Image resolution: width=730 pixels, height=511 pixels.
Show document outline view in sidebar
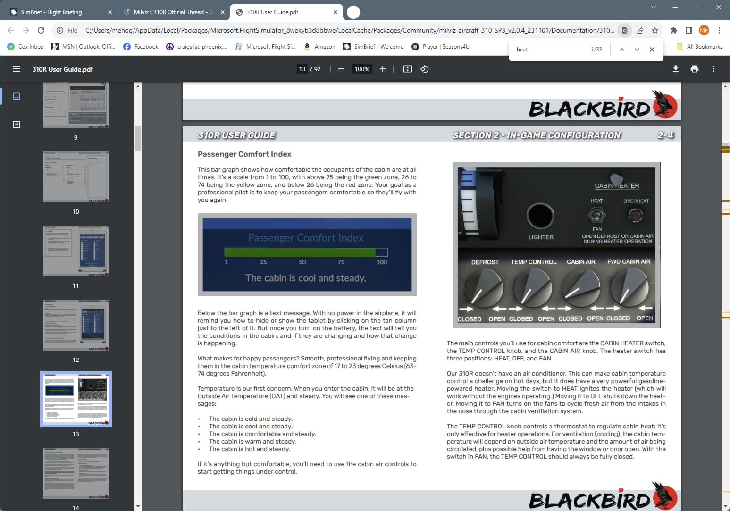pyautogui.click(x=17, y=125)
